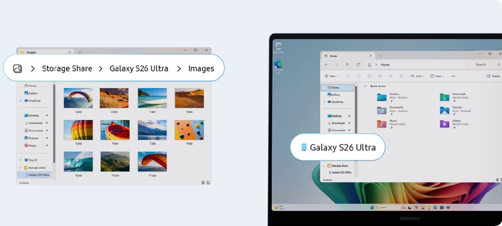Select Gallery in Home window sidebar
This screenshot has width=502, height=226.
point(334,95)
